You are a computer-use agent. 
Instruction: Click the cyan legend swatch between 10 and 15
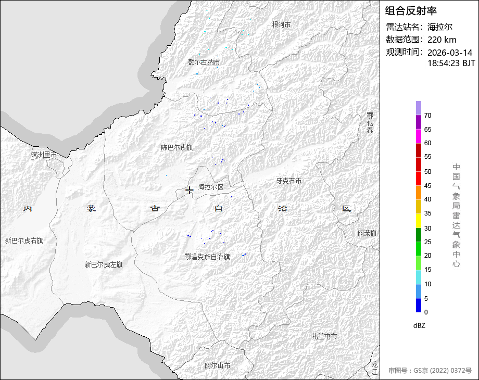[419, 277]
